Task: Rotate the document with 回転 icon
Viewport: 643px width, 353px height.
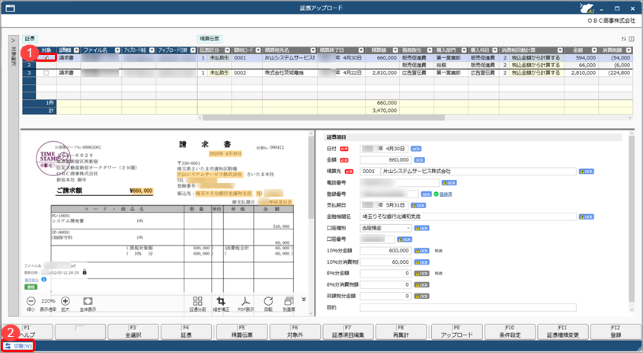Action: [x=267, y=303]
